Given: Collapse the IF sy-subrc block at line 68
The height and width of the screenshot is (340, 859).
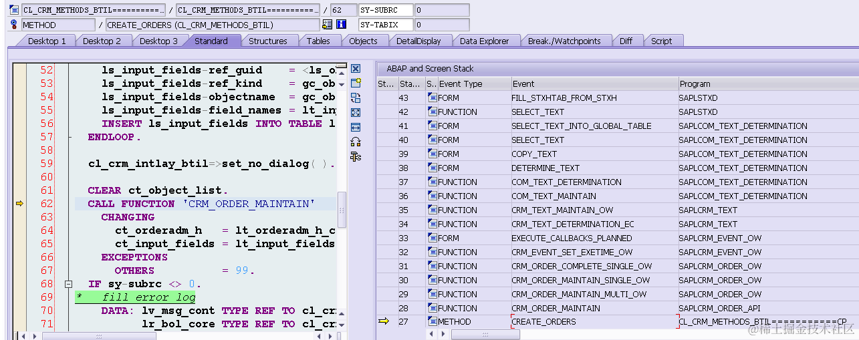Looking at the screenshot, I should pos(68,284).
